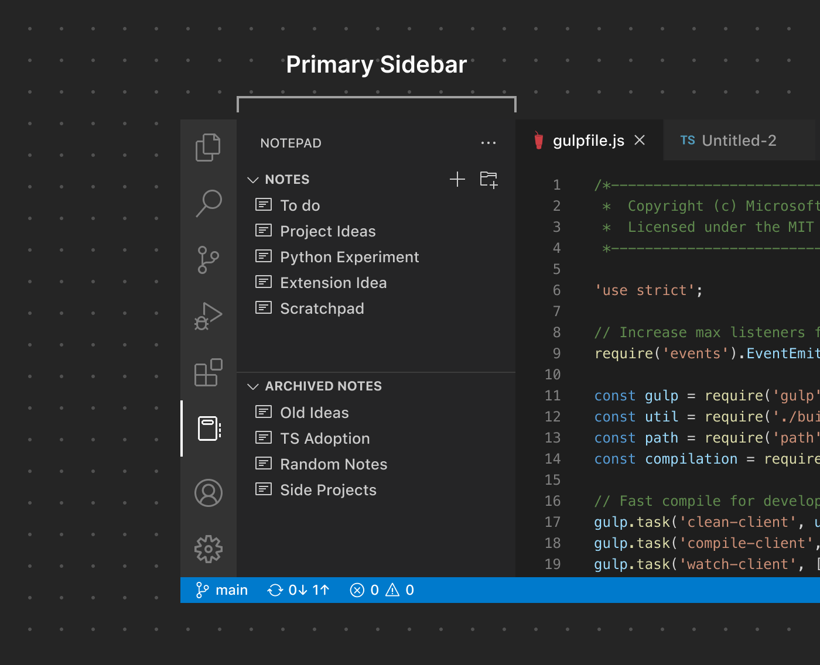Image resolution: width=820 pixels, height=665 pixels.
Task: Open the Extensions view
Action: coord(209,373)
